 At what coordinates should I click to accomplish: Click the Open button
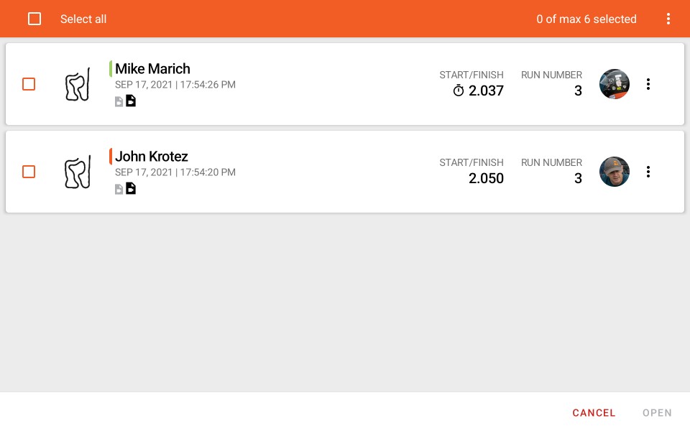[x=657, y=412]
